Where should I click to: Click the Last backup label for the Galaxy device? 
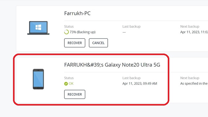[132, 78]
